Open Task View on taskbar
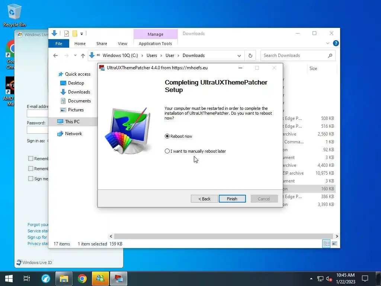381x286 pixels. pos(27,279)
